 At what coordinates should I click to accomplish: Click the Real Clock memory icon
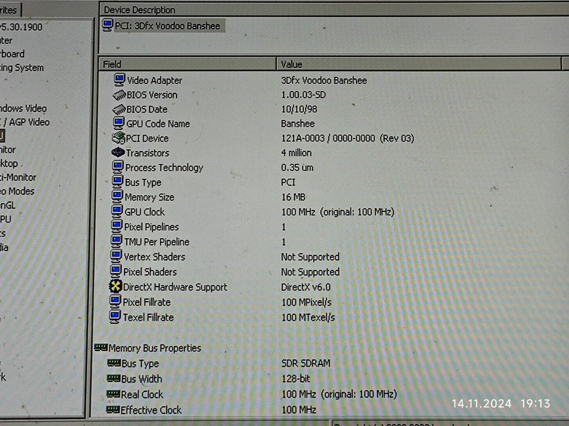(x=113, y=394)
